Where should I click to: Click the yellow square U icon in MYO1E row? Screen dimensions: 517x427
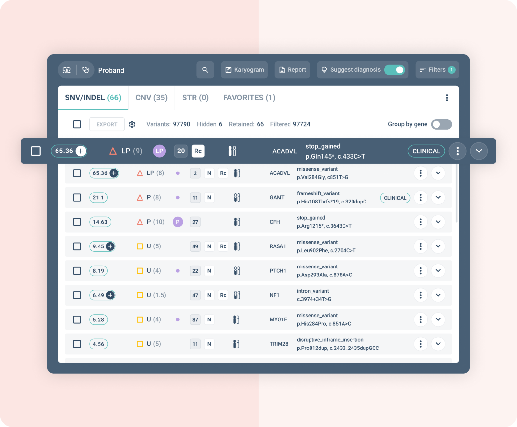point(140,319)
